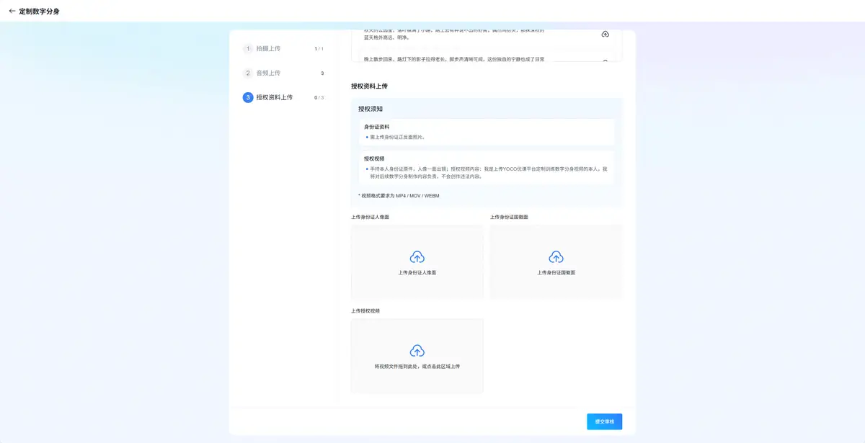
Task: Click the video format note MP4 / MOV / WEBM
Action: (399, 196)
